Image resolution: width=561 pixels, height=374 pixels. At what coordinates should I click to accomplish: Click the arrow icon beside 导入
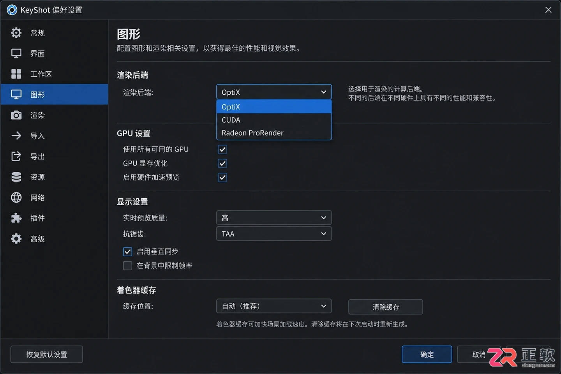16,136
